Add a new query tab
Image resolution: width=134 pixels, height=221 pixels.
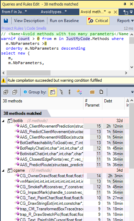tap(125, 12)
